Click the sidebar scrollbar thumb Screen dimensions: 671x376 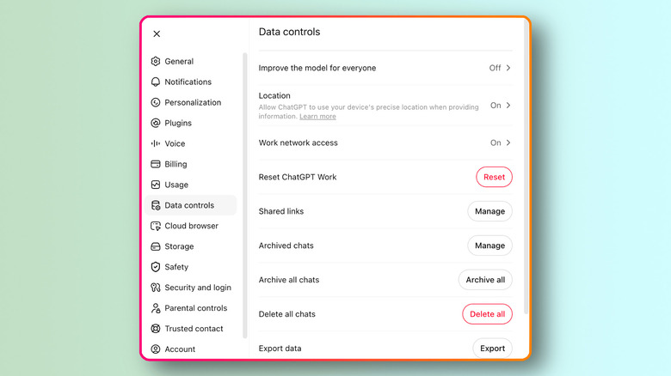point(245,195)
